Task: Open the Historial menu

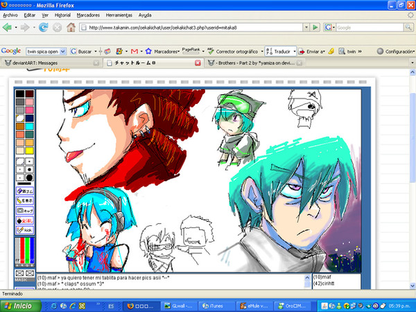Action: tap(62, 15)
